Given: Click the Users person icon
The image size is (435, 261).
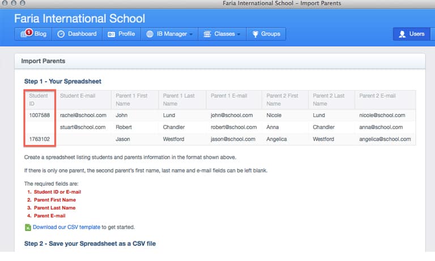Looking at the screenshot, I should pyautogui.click(x=402, y=34).
